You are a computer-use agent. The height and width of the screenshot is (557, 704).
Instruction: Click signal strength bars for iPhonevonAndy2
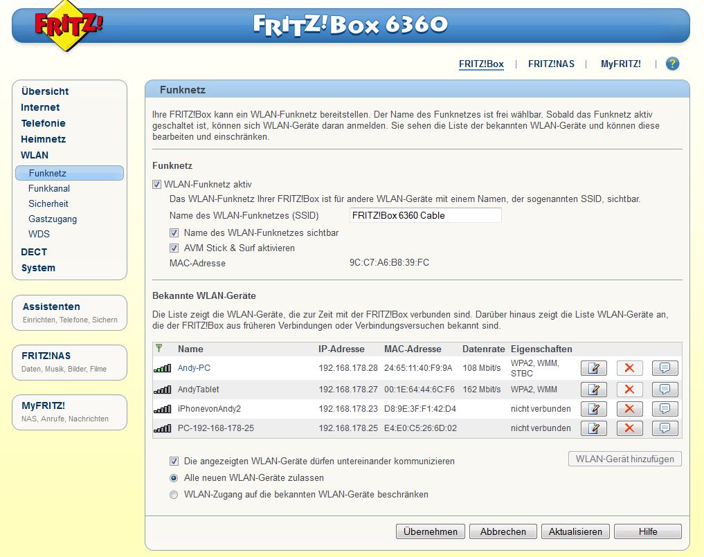162,409
